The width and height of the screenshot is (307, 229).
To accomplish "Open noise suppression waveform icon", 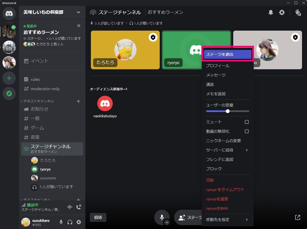I will pos(70,207).
